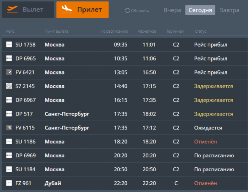Click the airline logo beside FZ 961

point(9,183)
